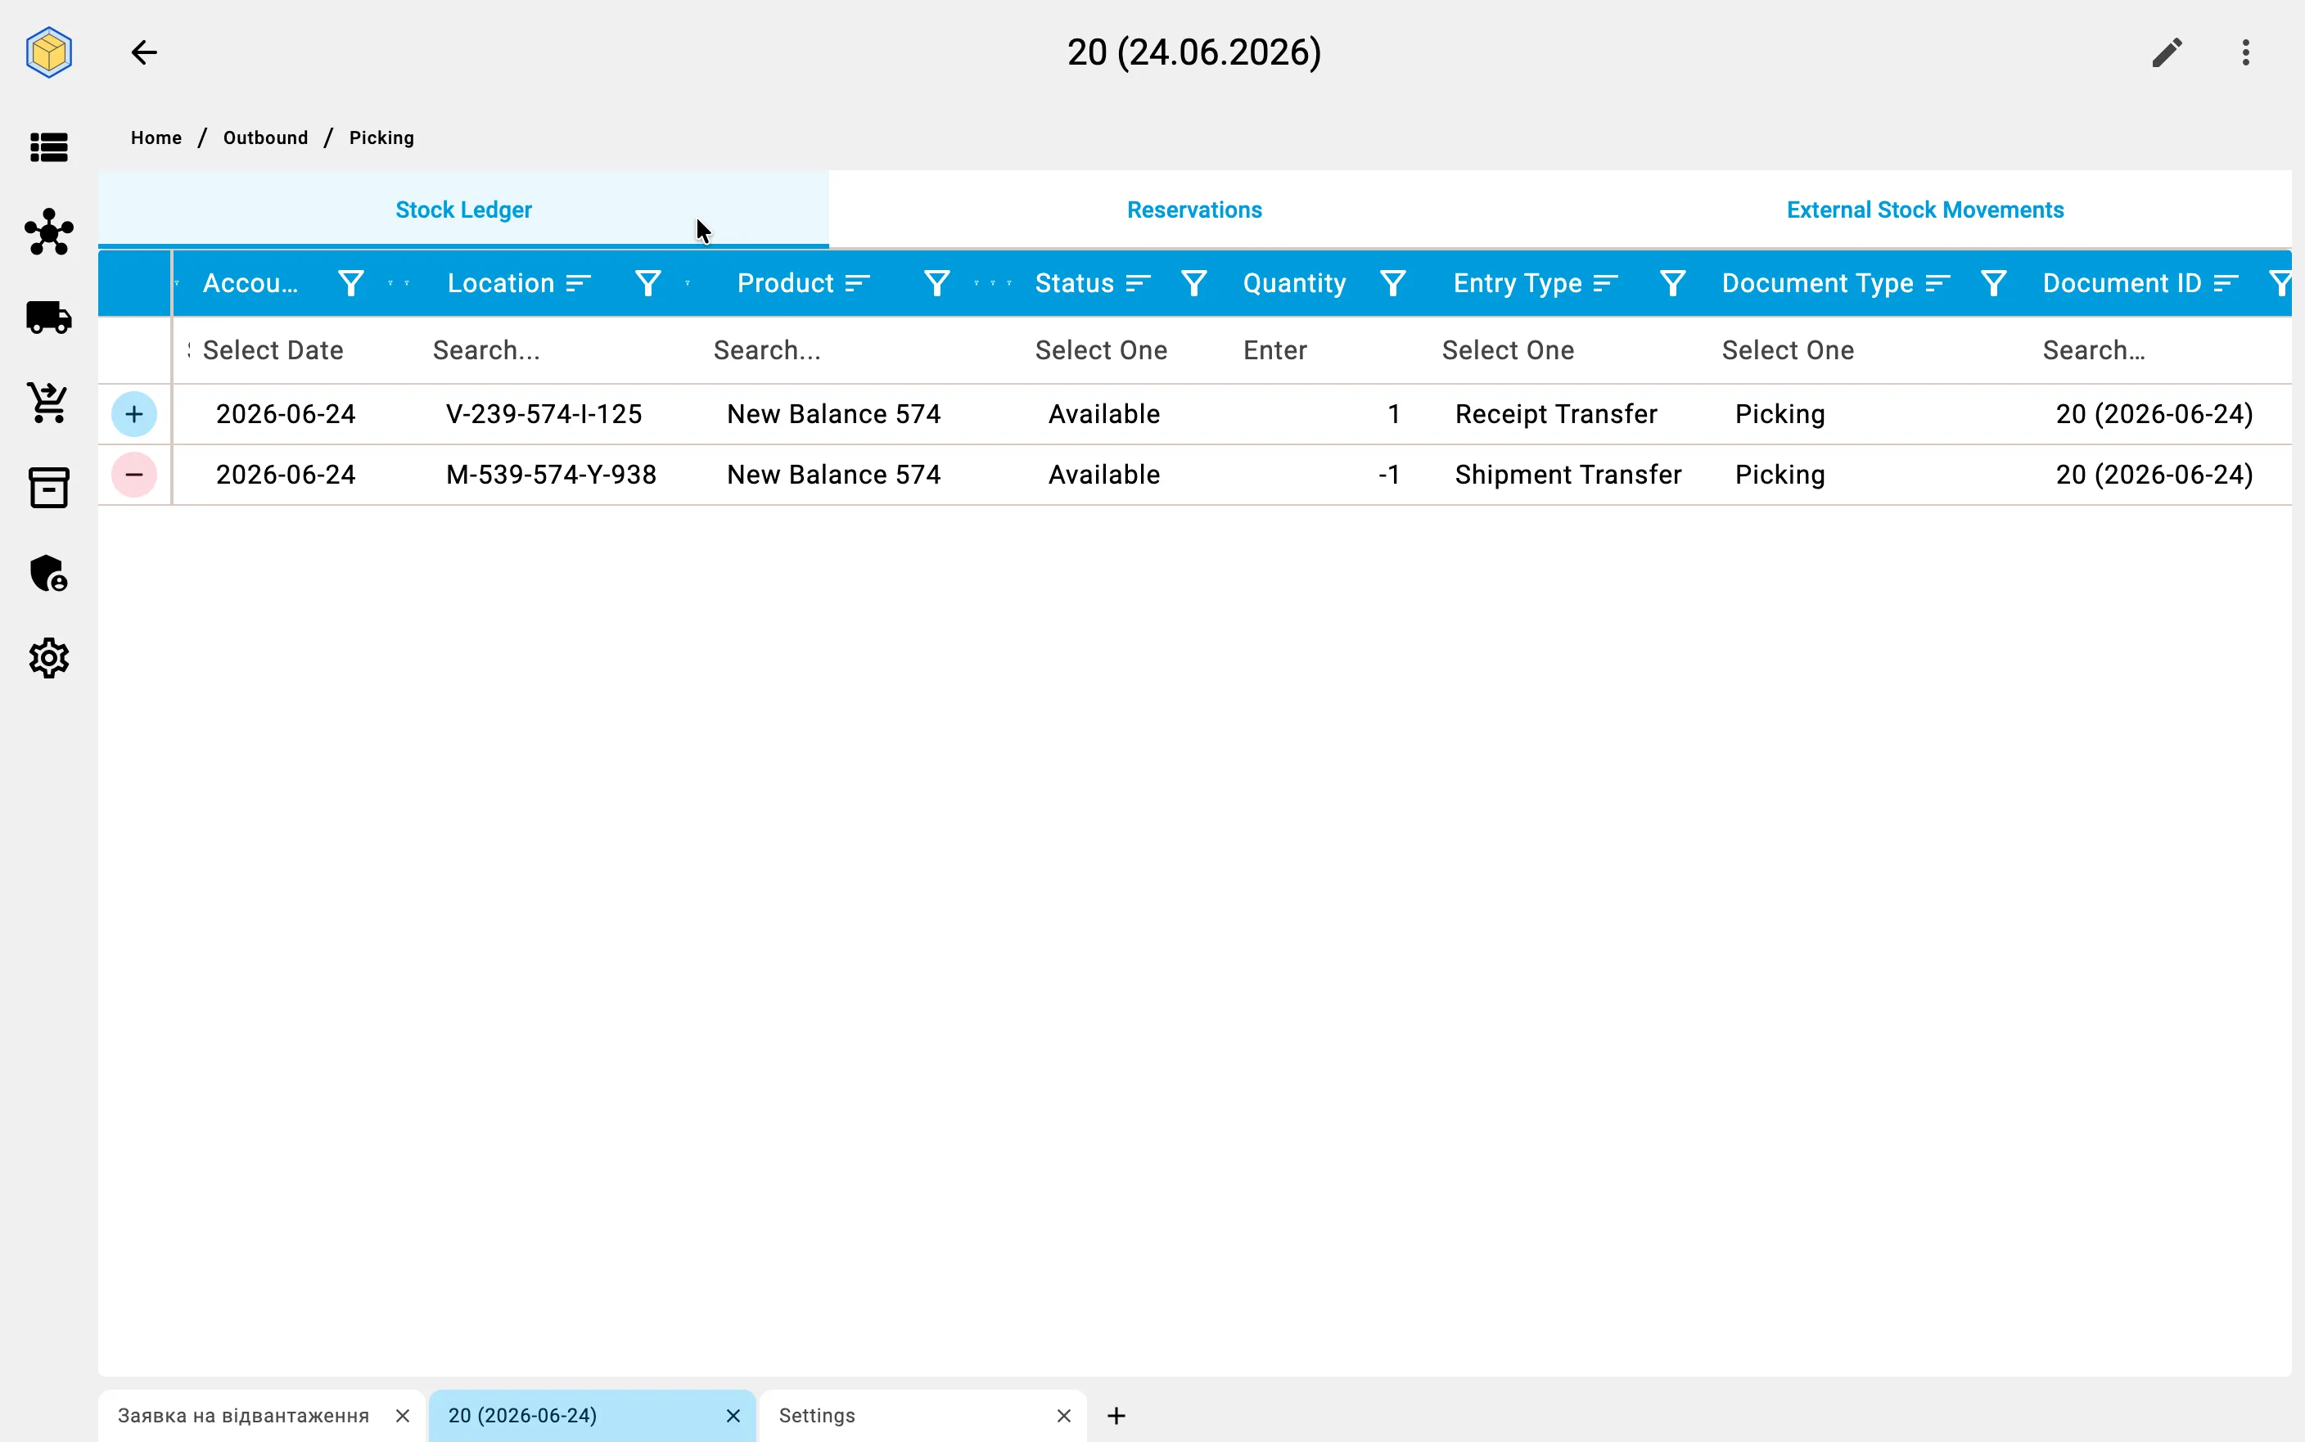The image size is (2305, 1442).
Task: Switch to the Reservations tab
Action: pos(1194,210)
